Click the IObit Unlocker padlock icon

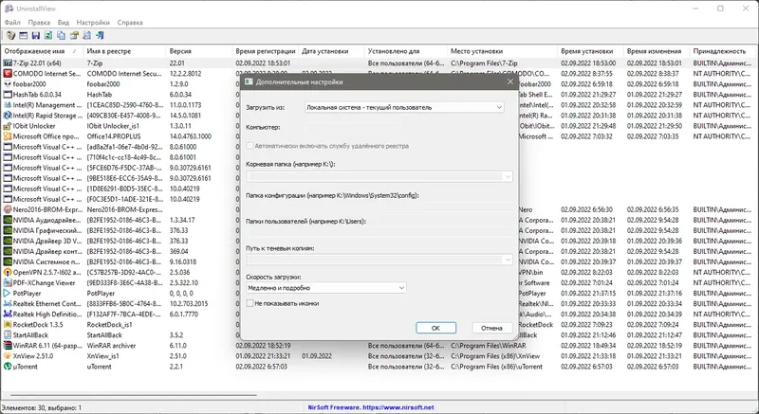8,126
